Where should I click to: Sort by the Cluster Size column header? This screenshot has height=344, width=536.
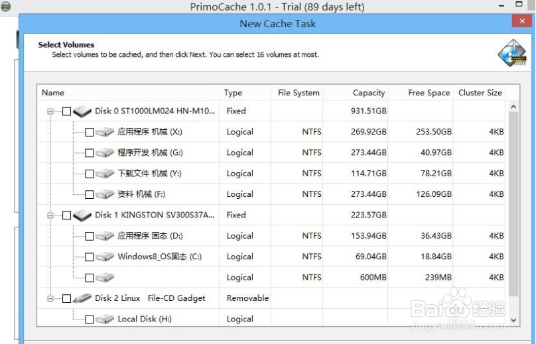point(480,93)
